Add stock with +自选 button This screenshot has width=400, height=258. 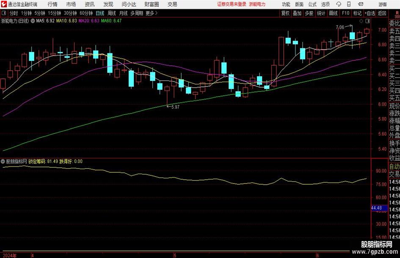[370, 13]
